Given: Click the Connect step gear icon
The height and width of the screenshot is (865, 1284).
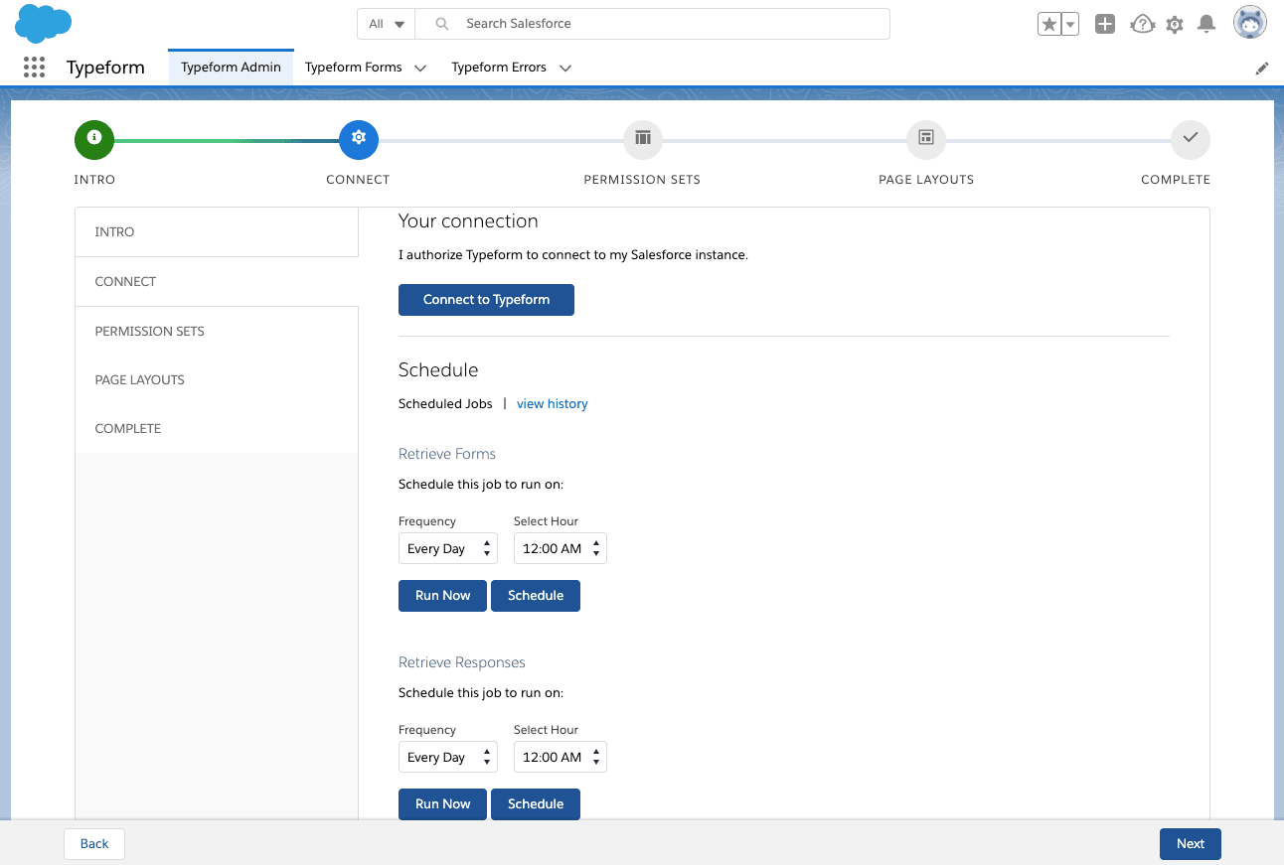Looking at the screenshot, I should pyautogui.click(x=359, y=139).
